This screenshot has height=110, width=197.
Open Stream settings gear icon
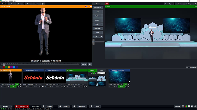coord(60,106)
